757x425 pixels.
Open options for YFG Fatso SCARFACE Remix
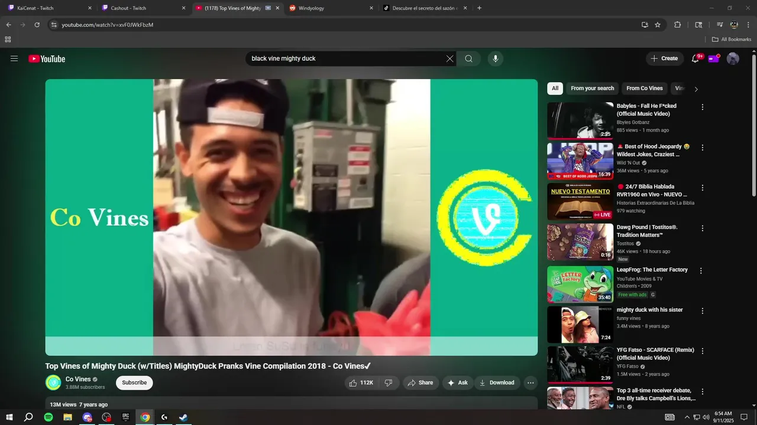coord(703,351)
